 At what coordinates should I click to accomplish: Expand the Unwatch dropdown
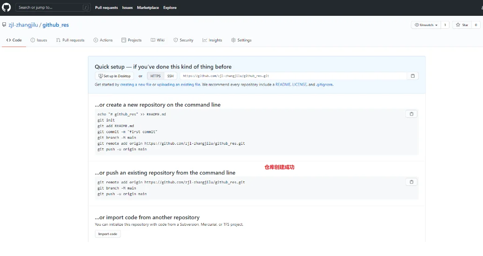click(426, 25)
